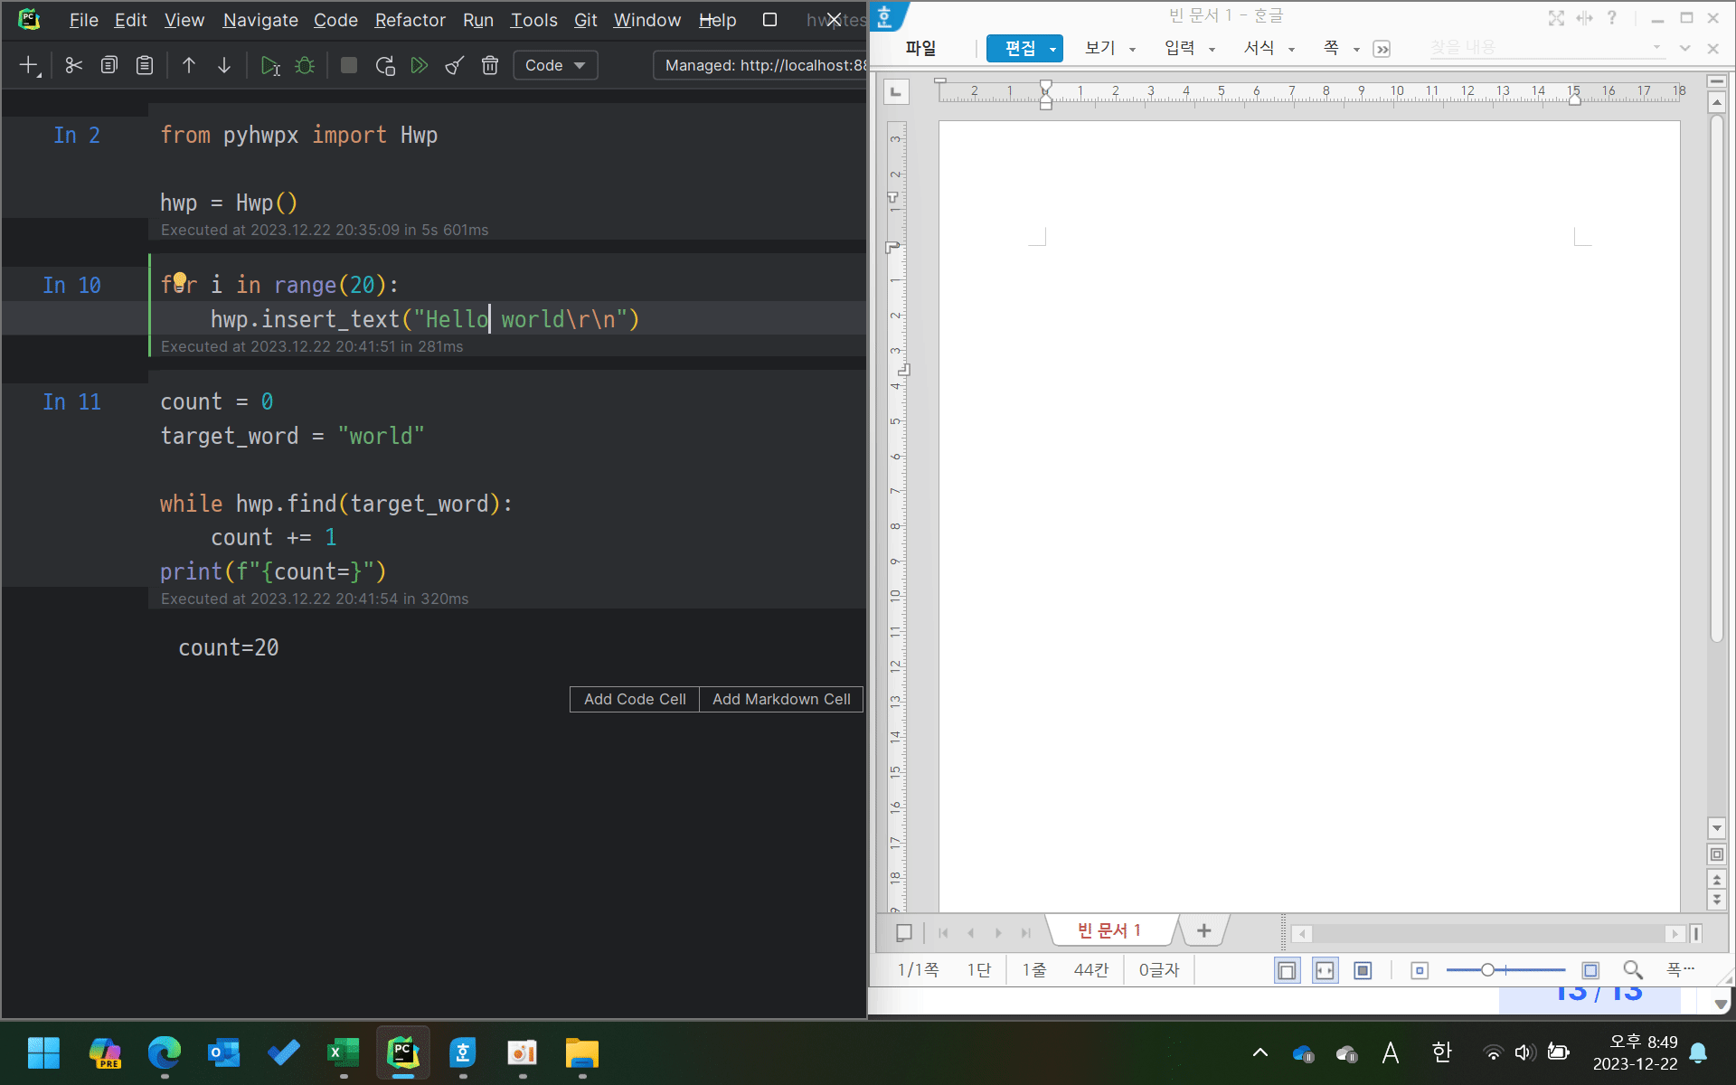Toggle fit-to-width view mode

[1325, 970]
